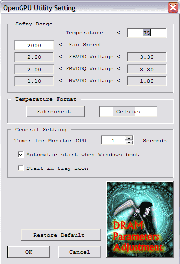Image resolution: width=180 pixels, height=264 pixels.
Task: Click the Temperature label in Safty Range
Action: (x=84, y=33)
